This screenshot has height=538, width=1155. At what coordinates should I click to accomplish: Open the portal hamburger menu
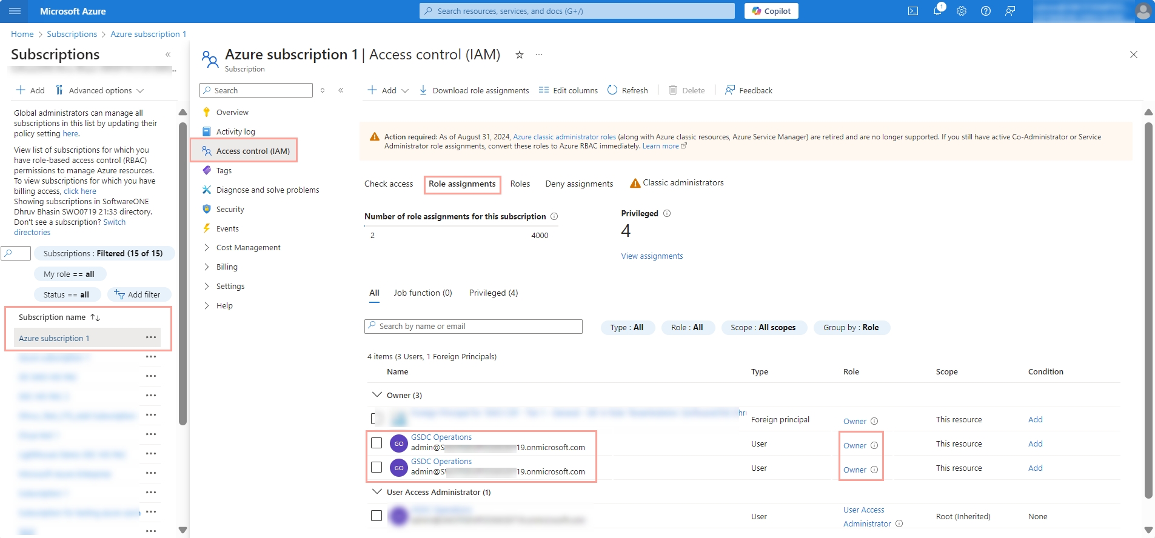[x=15, y=11]
